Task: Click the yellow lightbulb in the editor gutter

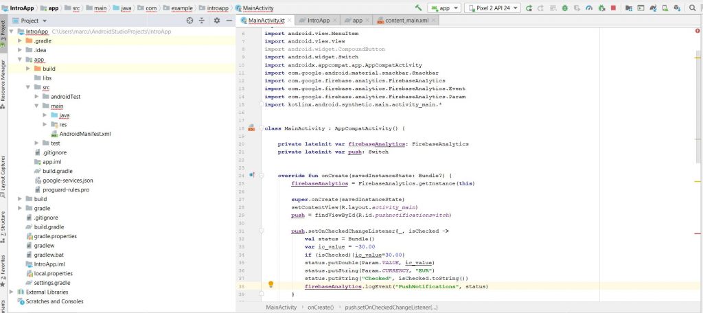Action: pos(270,284)
